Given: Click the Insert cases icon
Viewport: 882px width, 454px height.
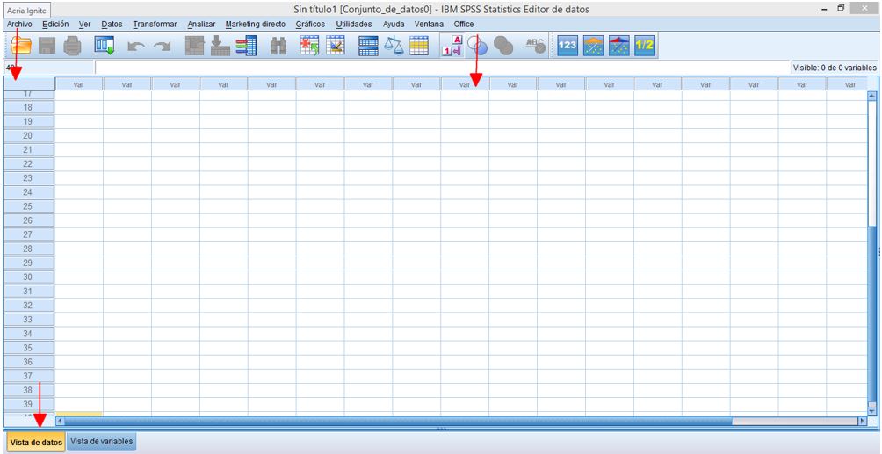Looking at the screenshot, I should (x=309, y=47).
